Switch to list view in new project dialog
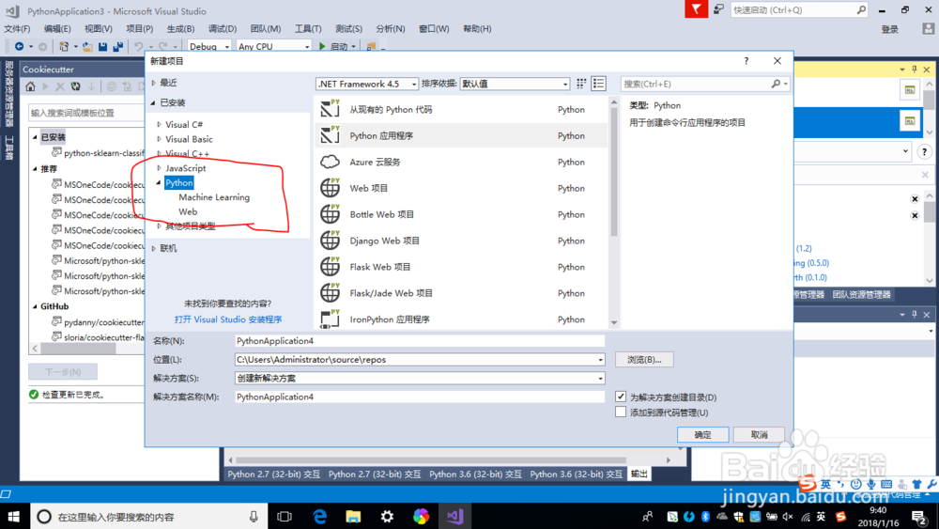939x529 pixels. (x=598, y=84)
